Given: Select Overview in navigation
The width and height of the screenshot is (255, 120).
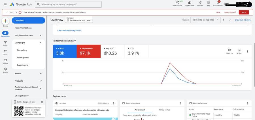Looking at the screenshot, I should coord(28,20).
